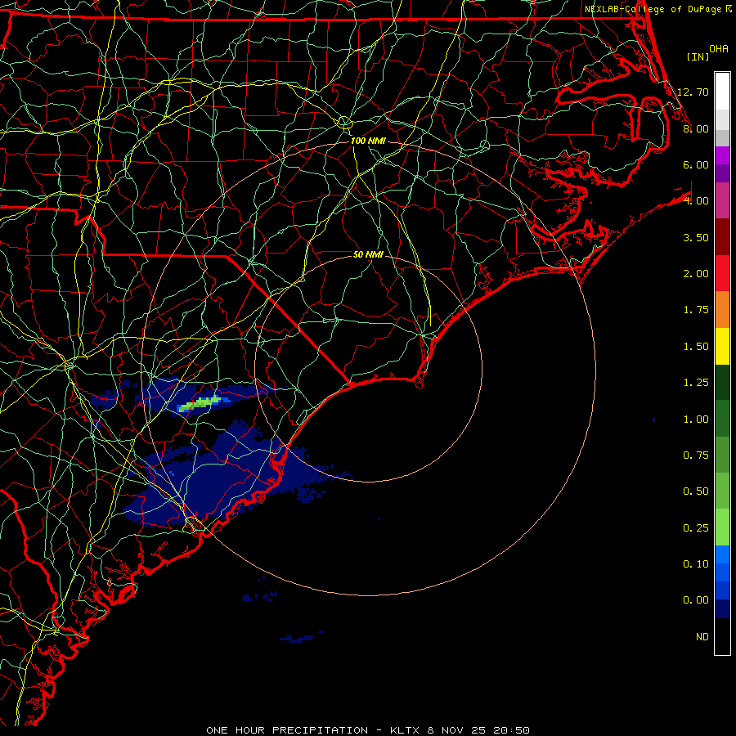Click the 2.00 legend value
The height and width of the screenshot is (736, 736).
696,274
